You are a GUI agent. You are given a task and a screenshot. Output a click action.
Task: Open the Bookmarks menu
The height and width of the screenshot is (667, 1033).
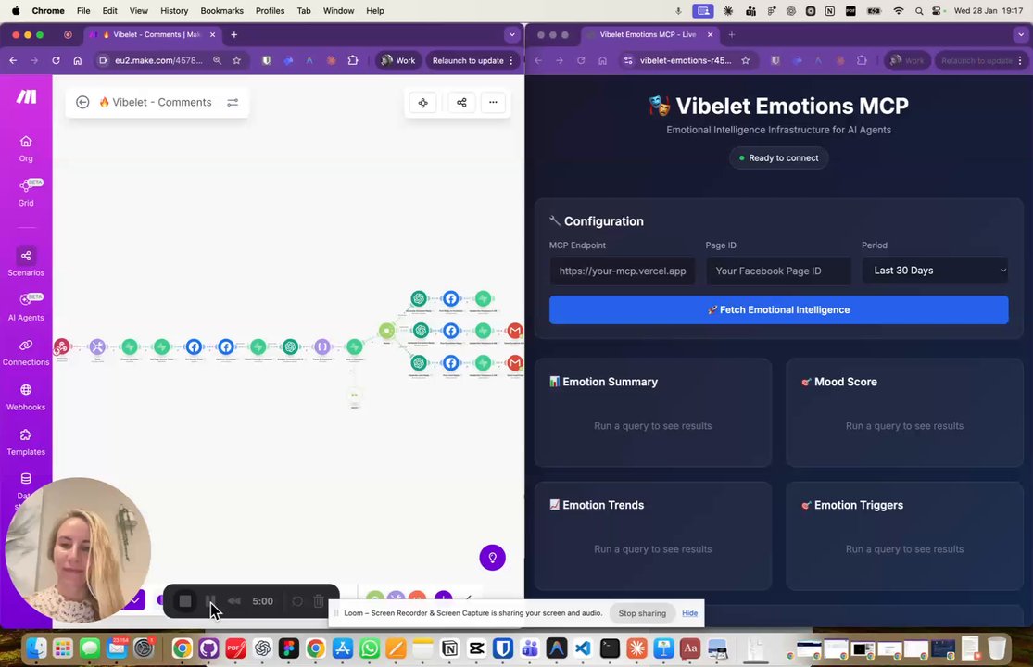click(222, 10)
